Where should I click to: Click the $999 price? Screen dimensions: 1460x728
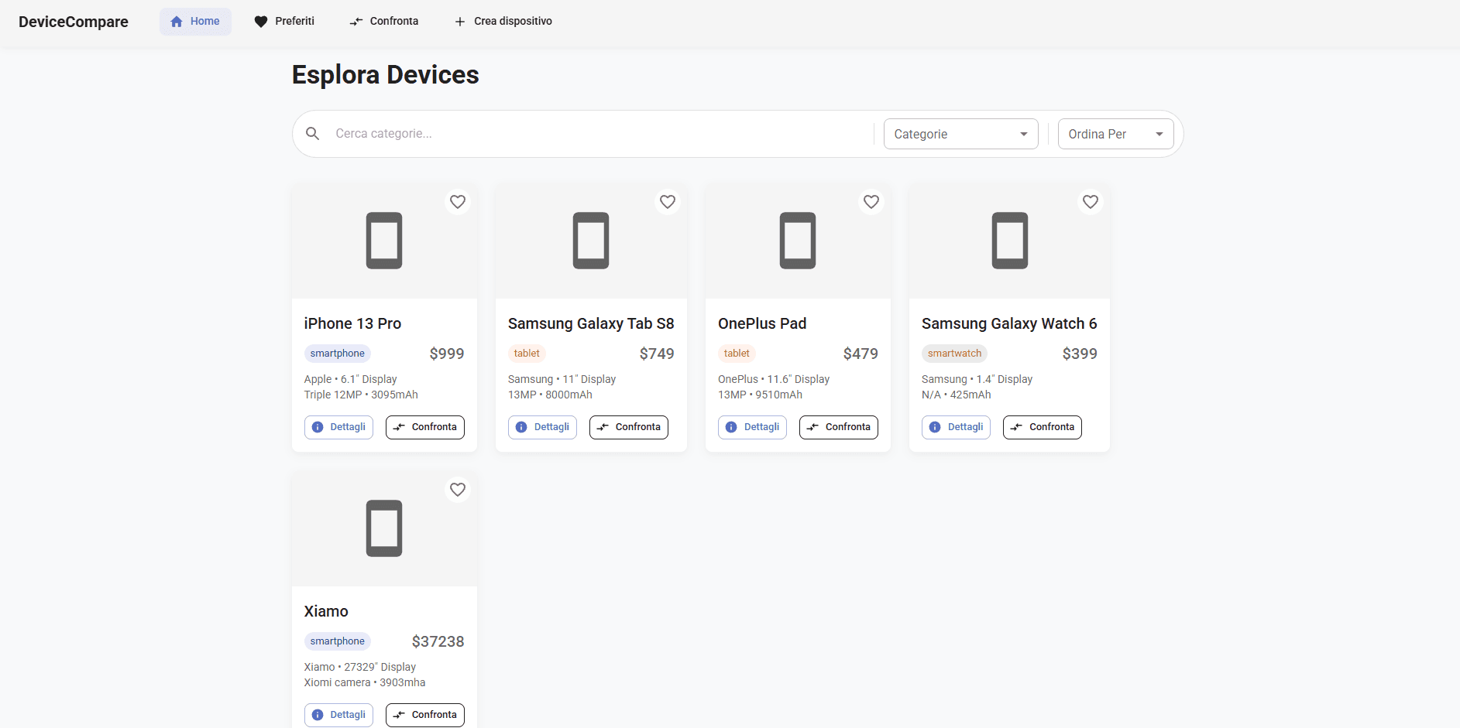[447, 354]
